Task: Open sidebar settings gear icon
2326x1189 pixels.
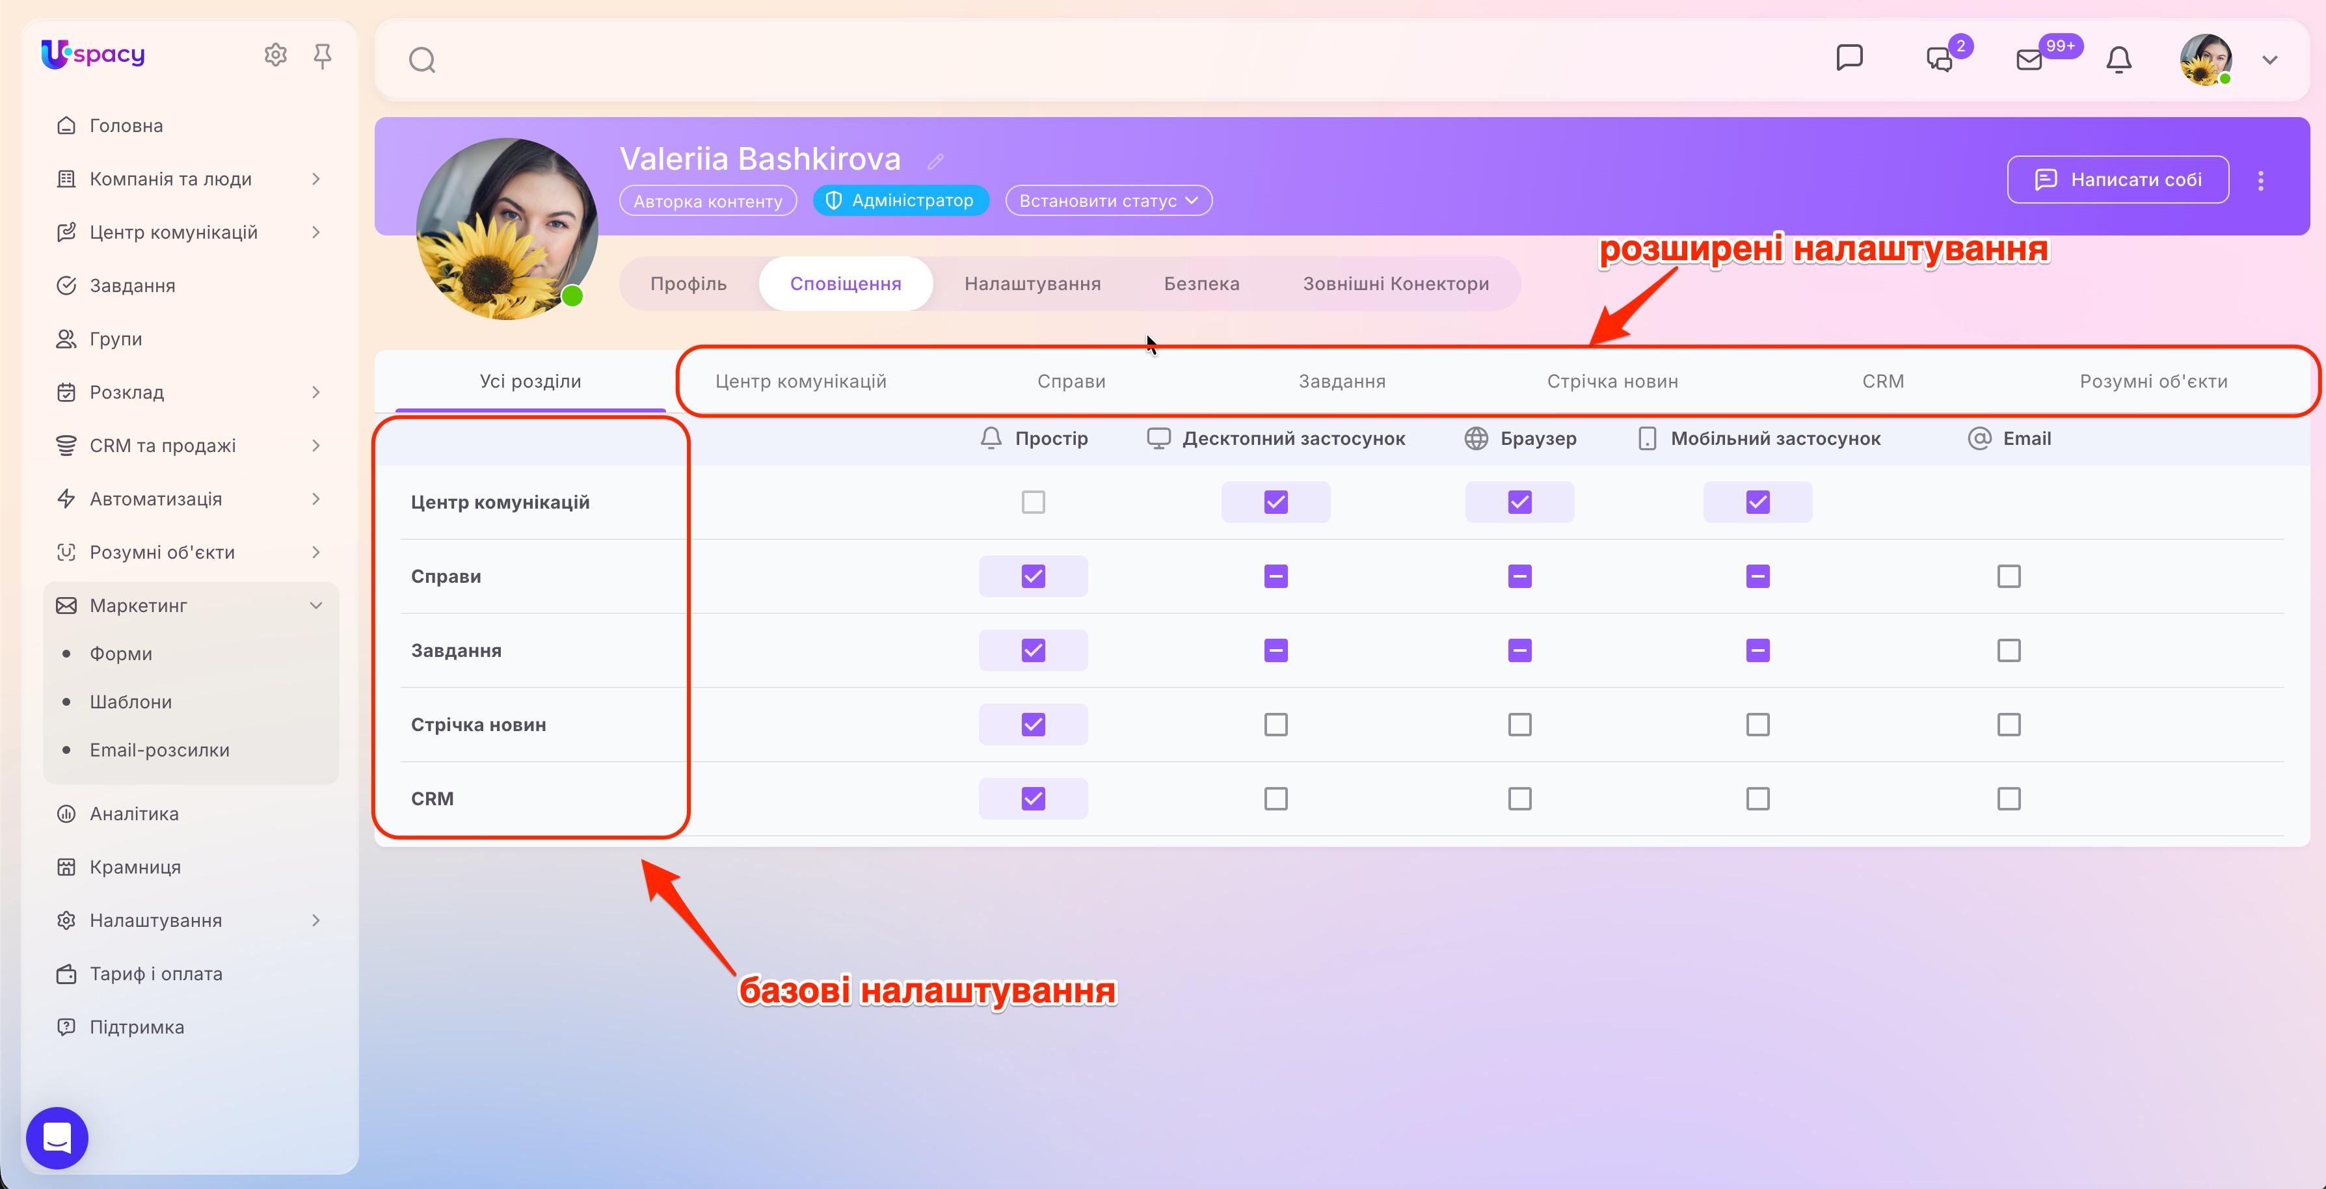Action: [275, 55]
